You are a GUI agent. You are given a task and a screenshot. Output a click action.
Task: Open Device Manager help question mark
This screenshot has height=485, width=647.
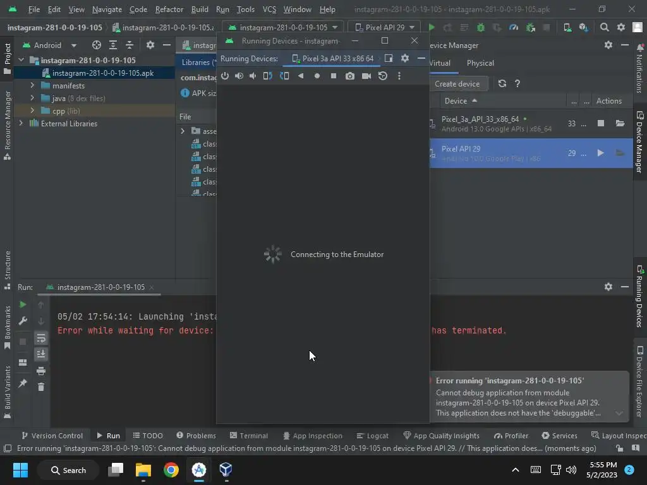pos(517,84)
